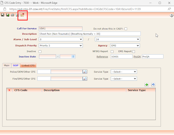
Task: Open the Alarm level dropdown showing 0
Action: coord(61,39)
